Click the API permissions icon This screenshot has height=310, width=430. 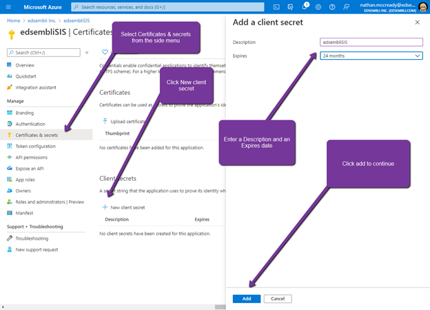pyautogui.click(x=10, y=157)
